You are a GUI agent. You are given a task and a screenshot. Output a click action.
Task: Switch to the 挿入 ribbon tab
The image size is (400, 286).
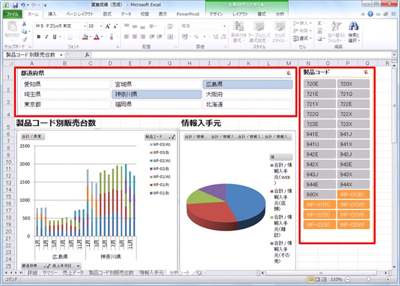52,14
